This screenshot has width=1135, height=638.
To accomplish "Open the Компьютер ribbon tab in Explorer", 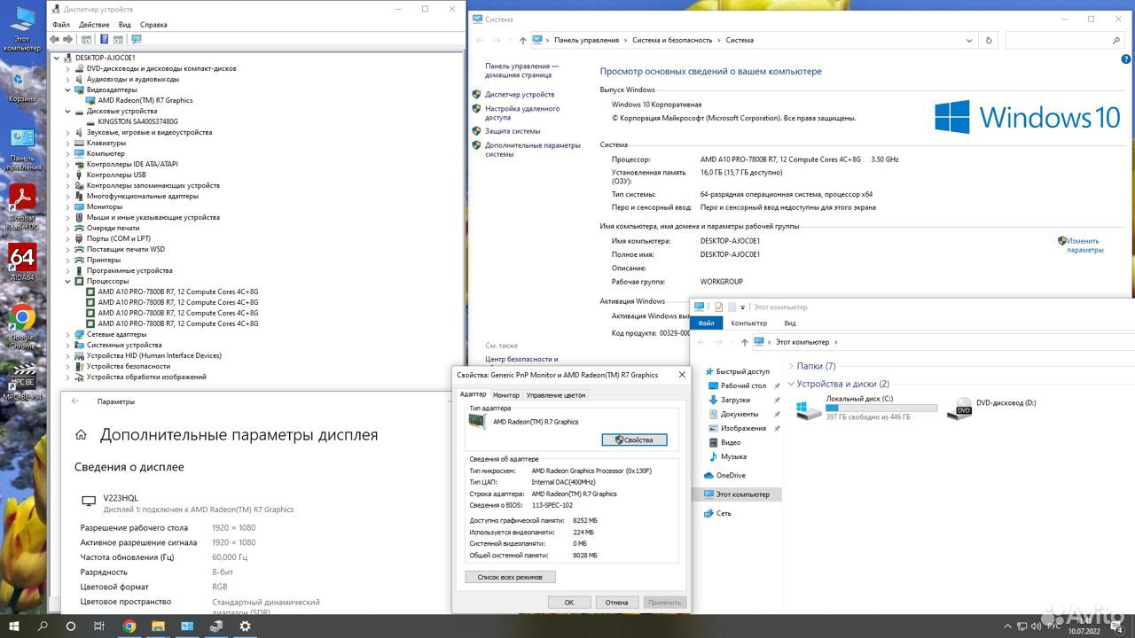I will point(748,323).
